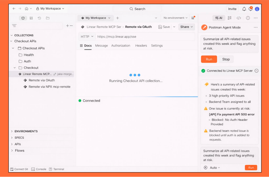
Task: Click the notifications bell icon
Action: tap(244, 8)
